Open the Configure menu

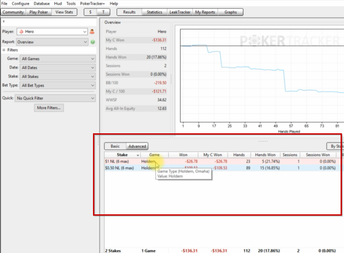tap(20, 4)
